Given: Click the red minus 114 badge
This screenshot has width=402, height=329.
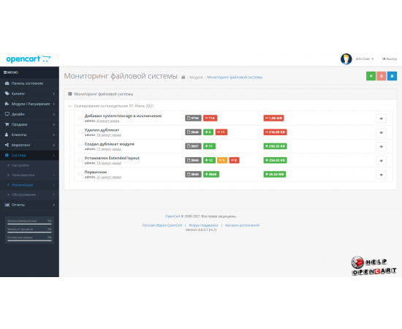Looking at the screenshot, I should [x=211, y=118].
